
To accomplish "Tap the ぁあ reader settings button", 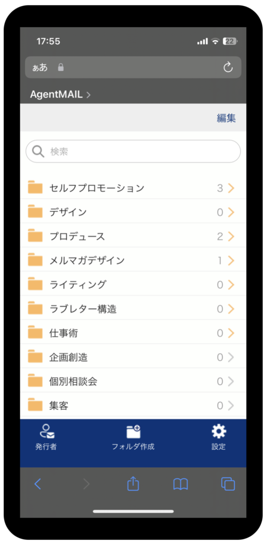I will (40, 67).
